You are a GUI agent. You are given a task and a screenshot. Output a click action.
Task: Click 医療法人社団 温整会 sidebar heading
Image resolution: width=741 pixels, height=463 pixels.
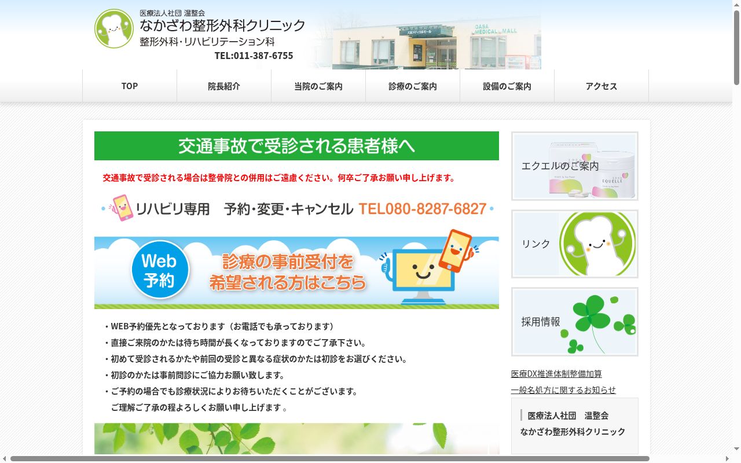tap(568, 416)
